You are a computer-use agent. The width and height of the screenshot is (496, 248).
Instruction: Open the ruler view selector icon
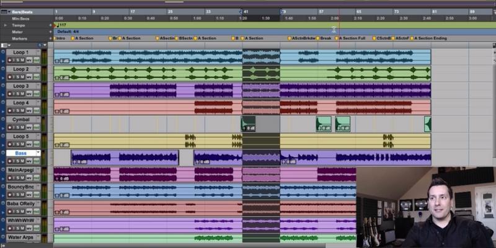pyautogui.click(x=4, y=12)
